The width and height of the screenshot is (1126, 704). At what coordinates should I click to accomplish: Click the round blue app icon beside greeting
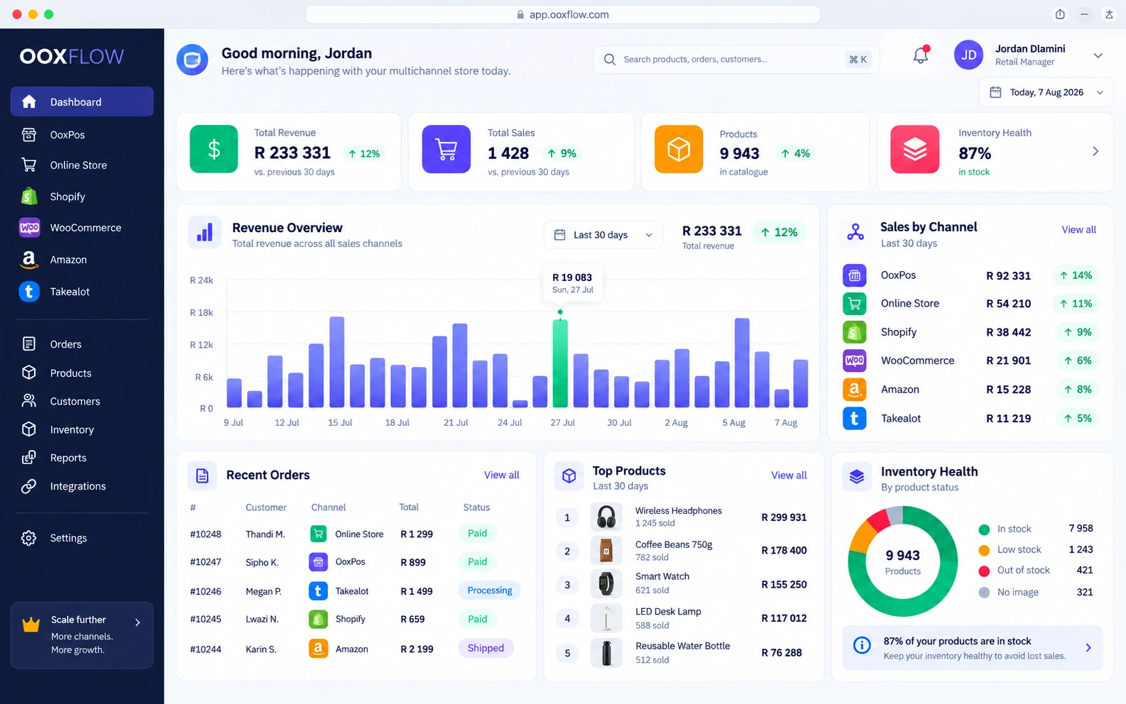point(192,60)
